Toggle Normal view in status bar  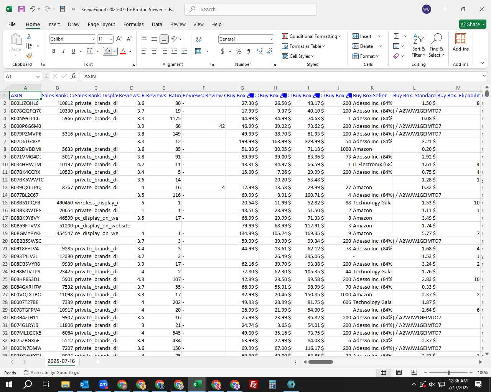tap(383, 372)
